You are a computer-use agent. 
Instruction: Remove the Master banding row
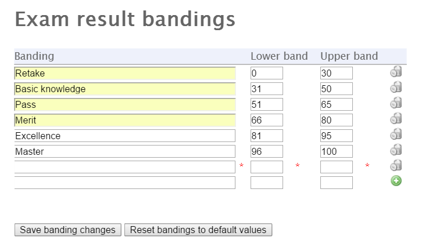tap(396, 150)
